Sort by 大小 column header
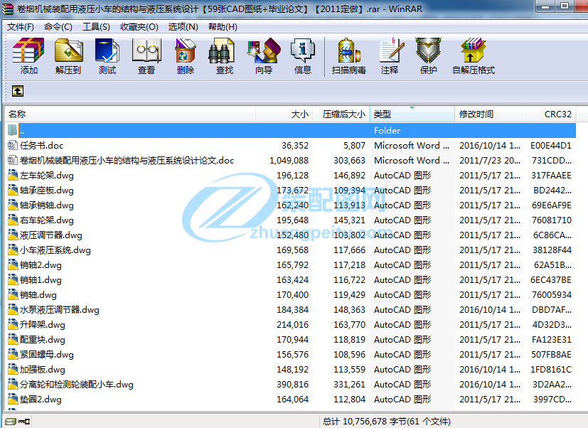 pyautogui.click(x=284, y=114)
